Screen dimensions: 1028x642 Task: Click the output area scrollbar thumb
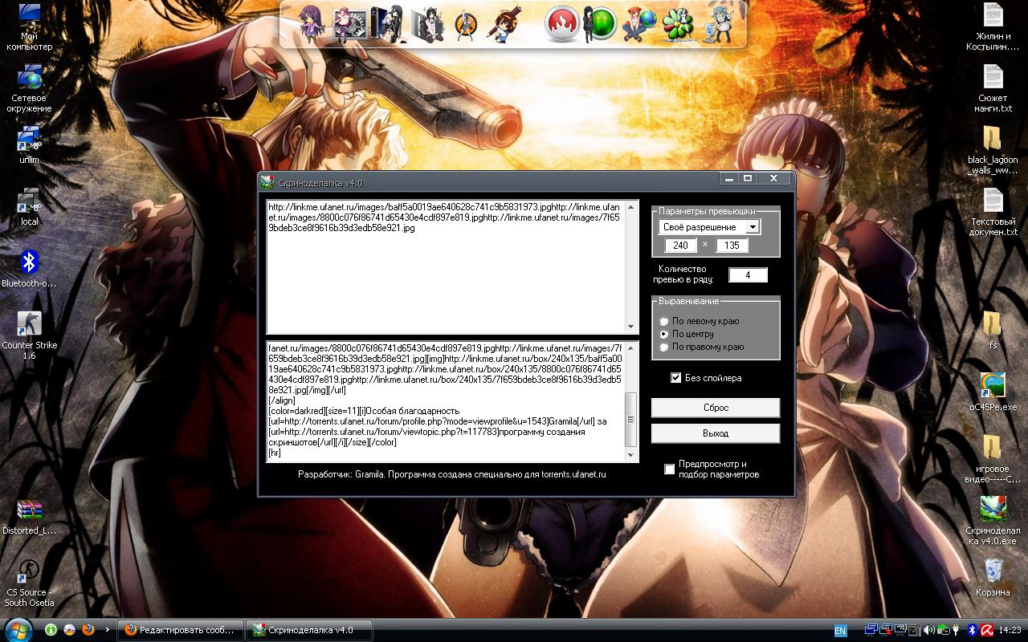coord(631,421)
